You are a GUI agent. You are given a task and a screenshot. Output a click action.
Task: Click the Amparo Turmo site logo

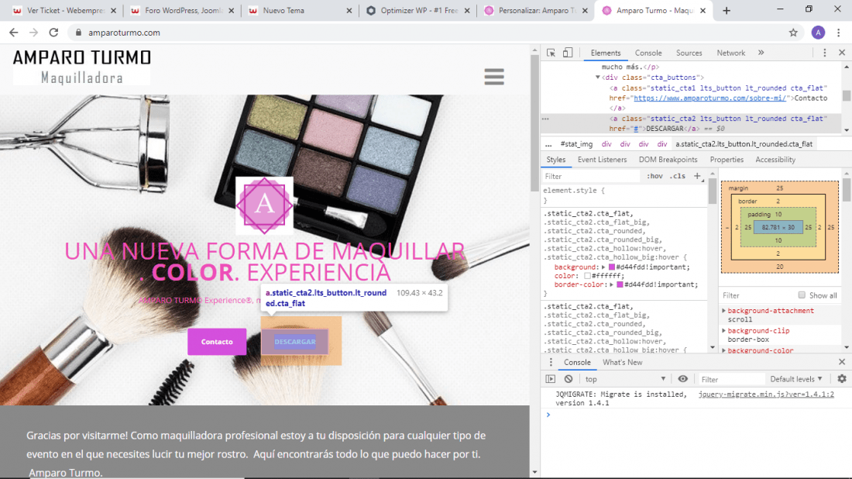click(82, 67)
